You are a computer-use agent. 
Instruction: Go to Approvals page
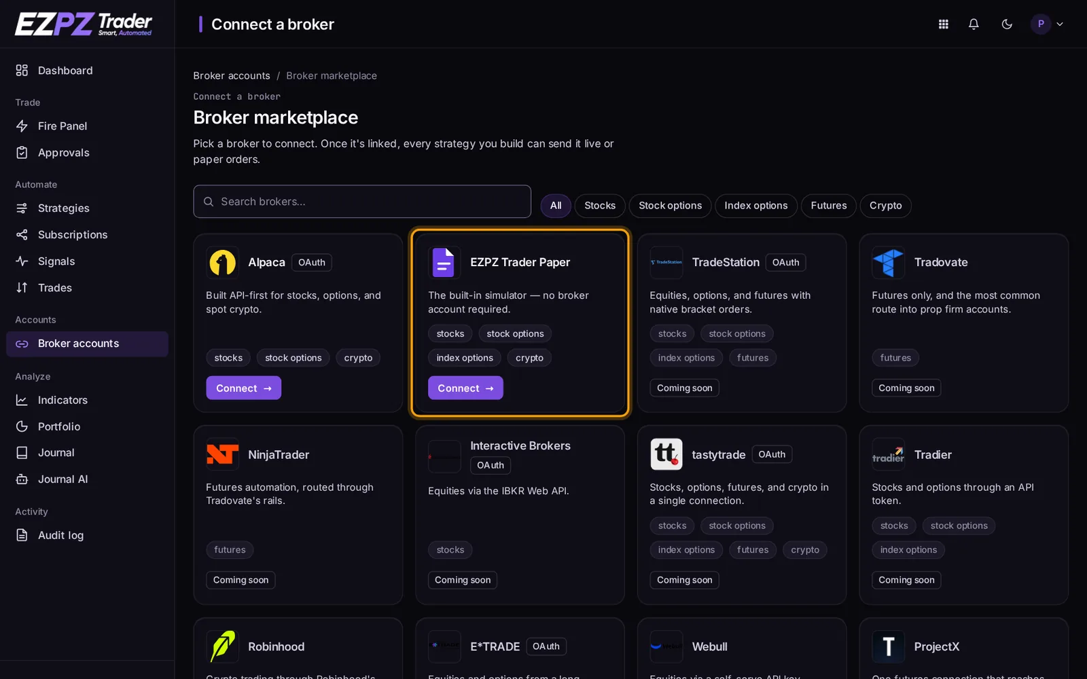click(x=87, y=153)
